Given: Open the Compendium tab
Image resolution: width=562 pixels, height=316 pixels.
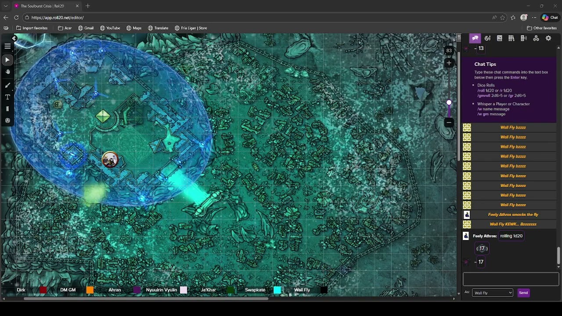Looking at the screenshot, I should tap(512, 38).
